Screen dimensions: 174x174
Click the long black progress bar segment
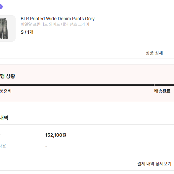point(77,85)
